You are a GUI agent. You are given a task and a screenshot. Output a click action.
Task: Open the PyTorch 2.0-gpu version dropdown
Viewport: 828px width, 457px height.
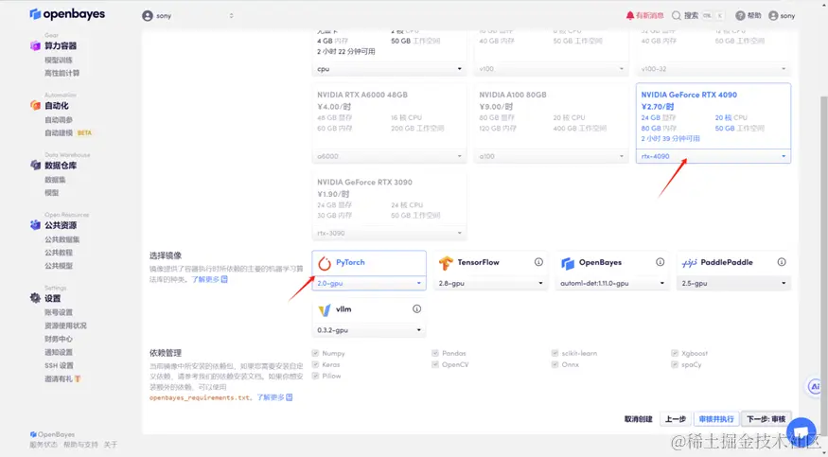[x=369, y=284]
